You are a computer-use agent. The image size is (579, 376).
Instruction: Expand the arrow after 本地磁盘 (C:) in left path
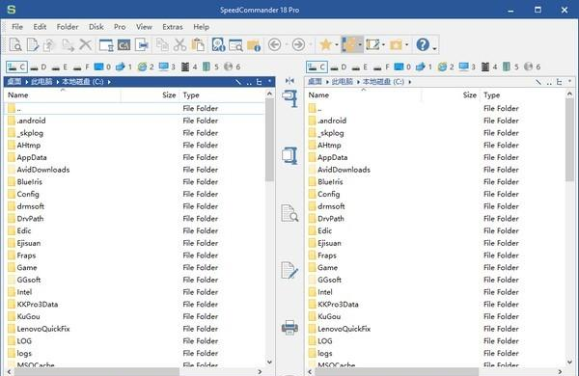pyautogui.click(x=109, y=82)
